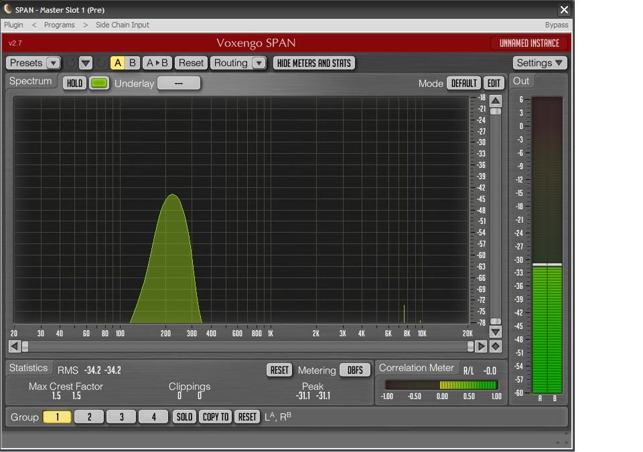Click the COPY TO button
Screen dimensions: 643x452
(x=215, y=417)
